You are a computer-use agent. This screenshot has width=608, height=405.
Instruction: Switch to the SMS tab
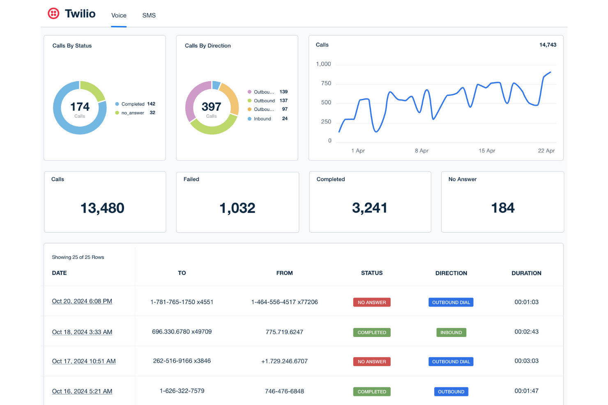click(x=149, y=16)
